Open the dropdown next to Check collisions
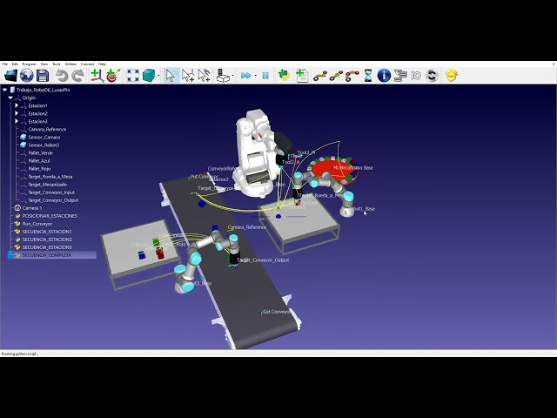 pos(232,76)
